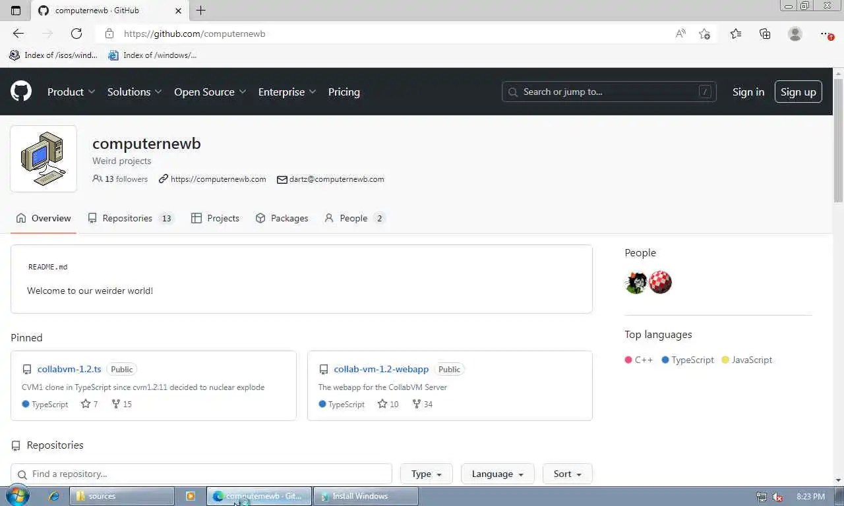Screen dimensions: 844x506
Task: Open the collabvm-1.2.ts repository link
Action: click(x=69, y=369)
